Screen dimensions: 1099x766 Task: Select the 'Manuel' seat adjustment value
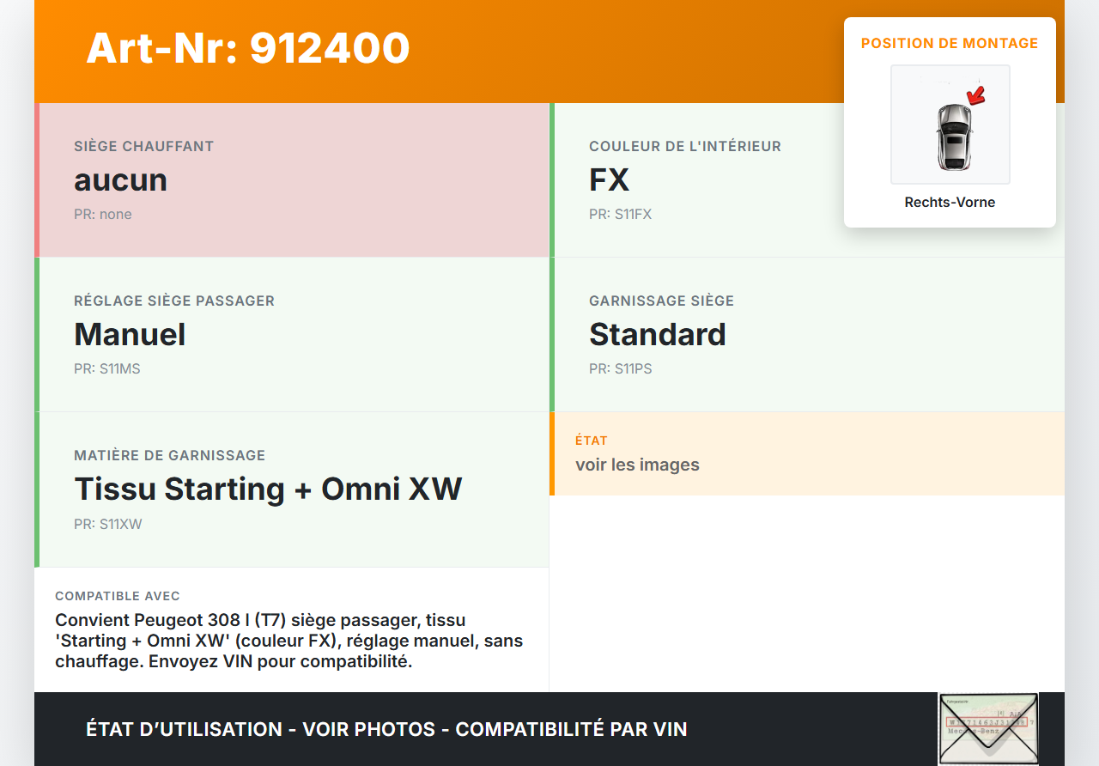click(130, 335)
